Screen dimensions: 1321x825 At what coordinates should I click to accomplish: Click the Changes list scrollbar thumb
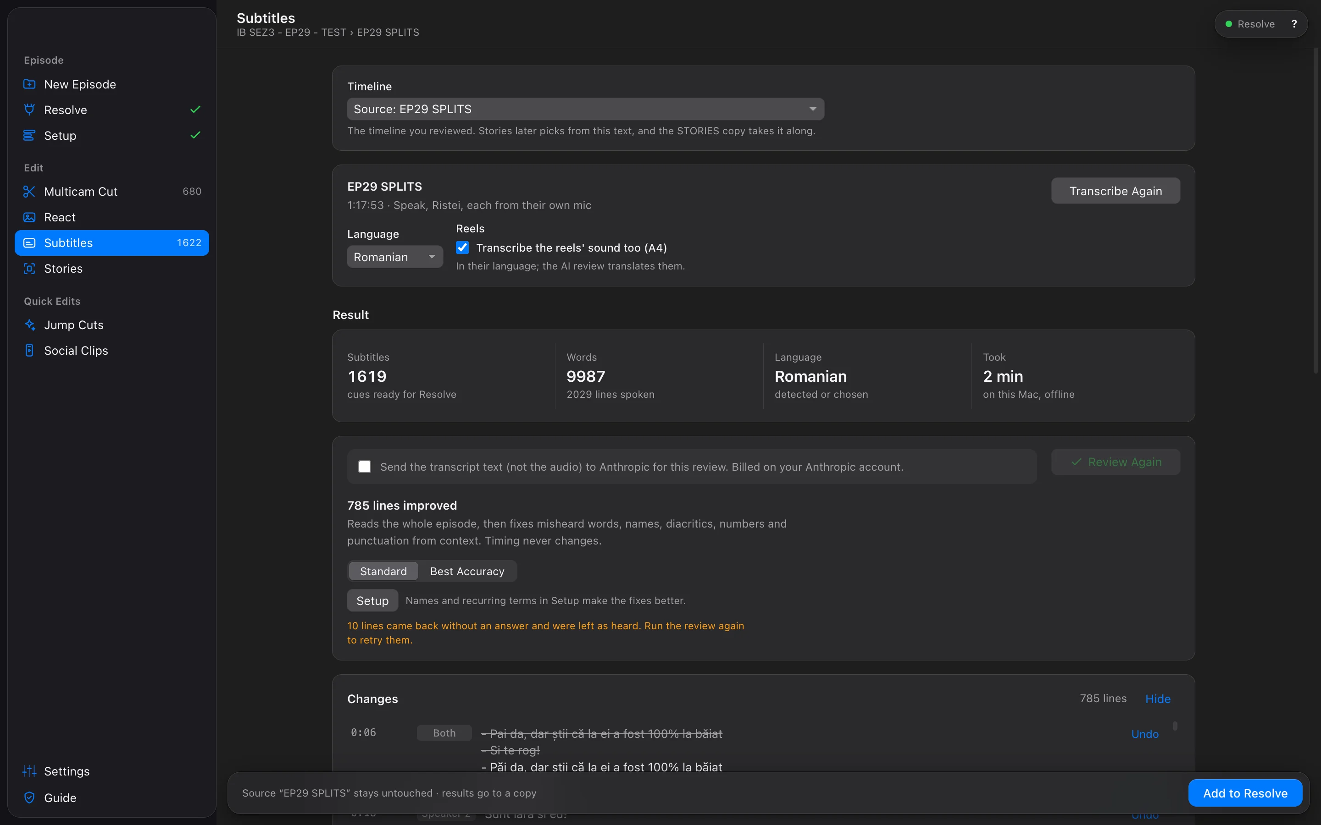tap(1175, 726)
